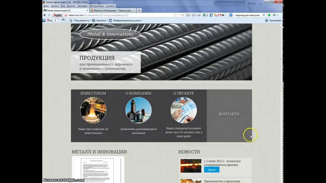Open the Закладки menu
326x183 pixels.
click(82, 6)
